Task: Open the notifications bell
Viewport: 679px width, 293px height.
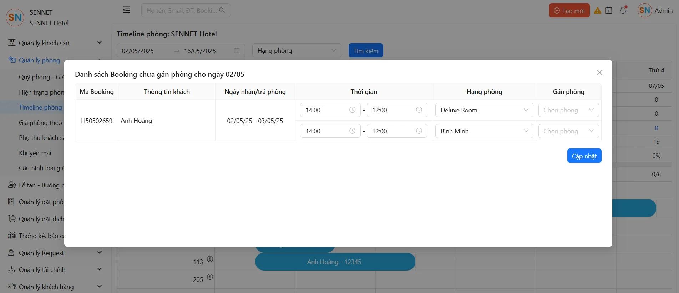Action: (623, 10)
